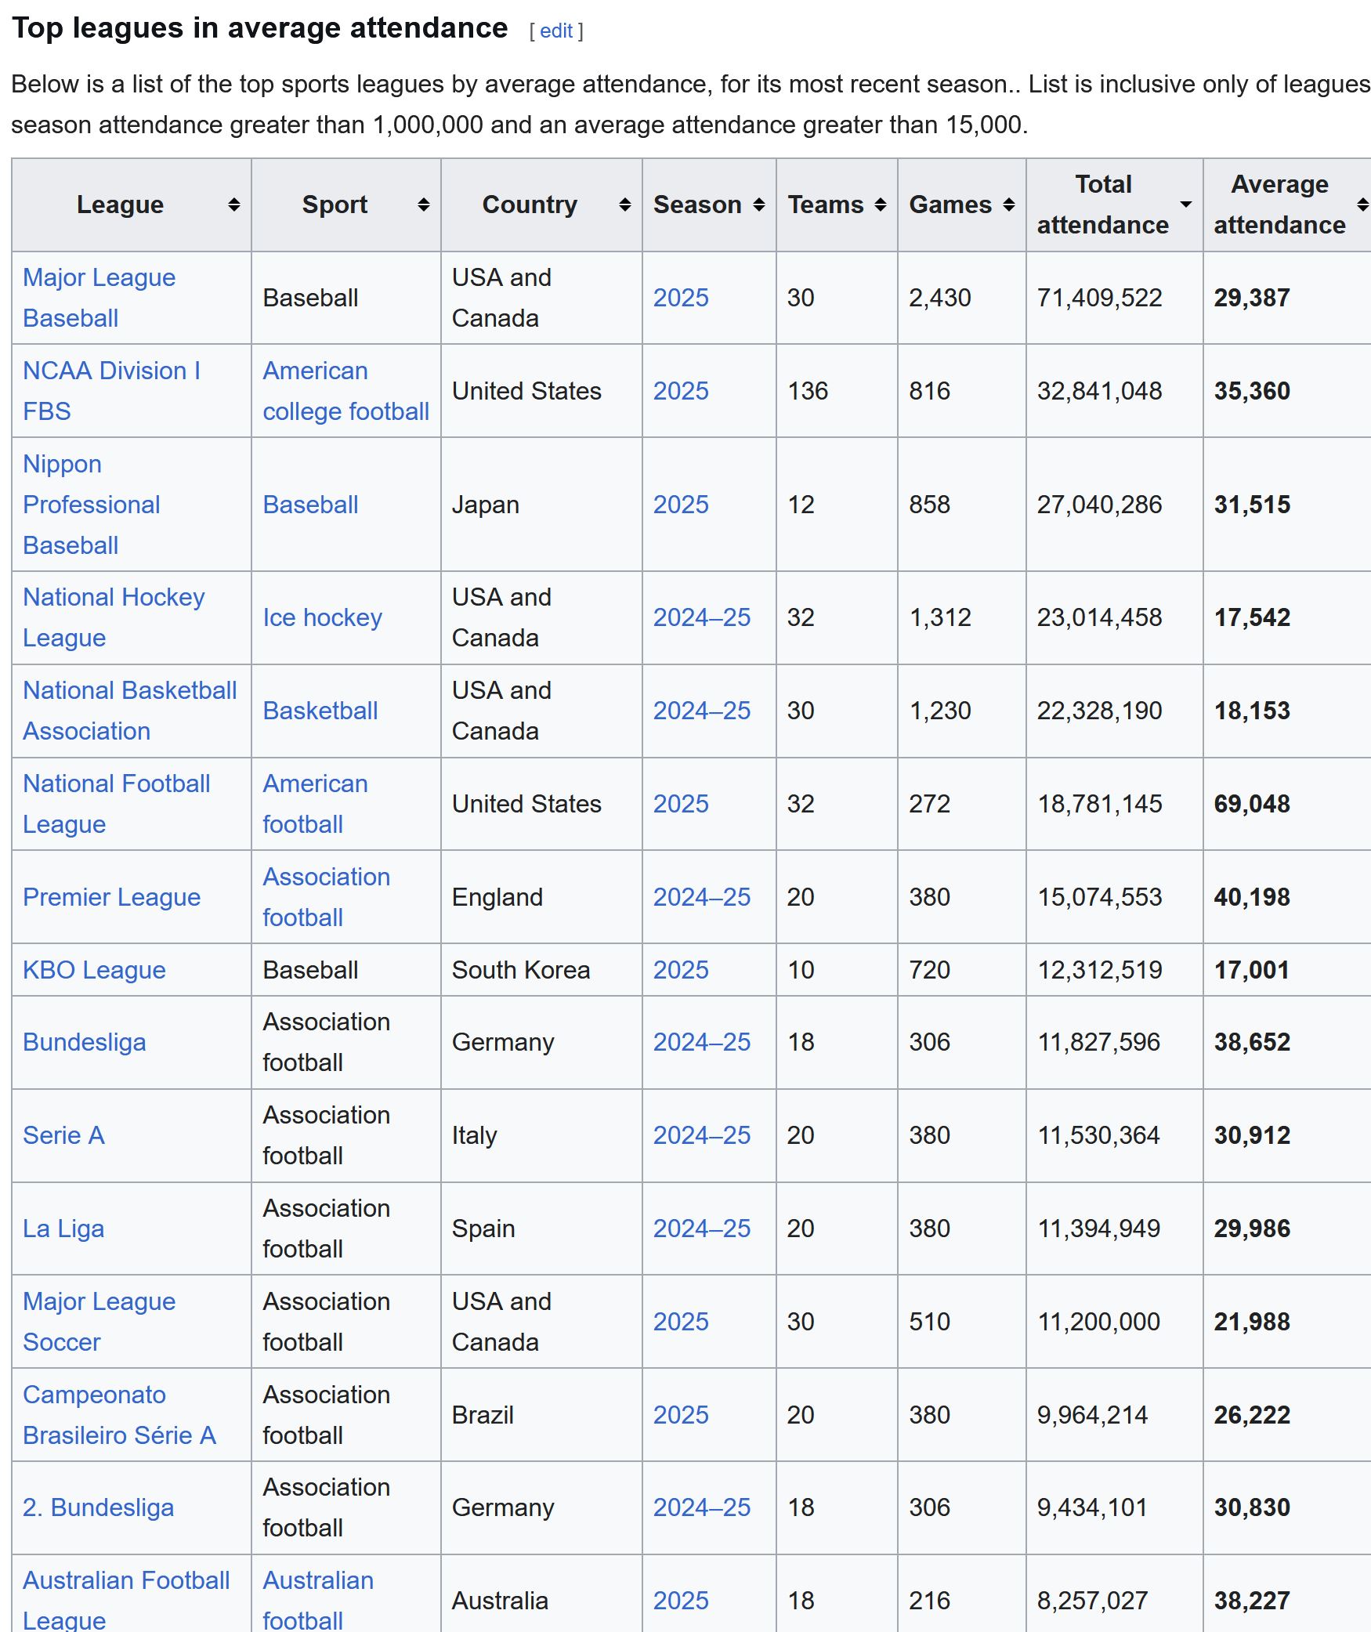
Task: Open National Basketball Association page
Action: pos(129,711)
